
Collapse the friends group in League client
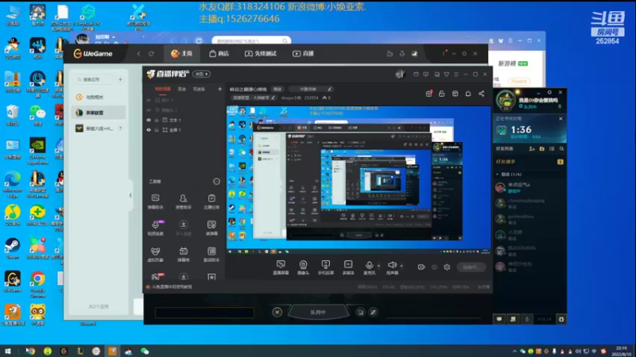point(498,175)
